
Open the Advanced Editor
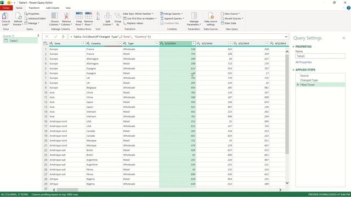pos(35,19)
